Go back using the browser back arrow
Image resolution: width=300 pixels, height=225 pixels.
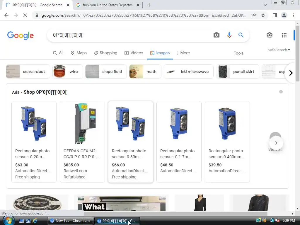pyautogui.click(x=6, y=15)
